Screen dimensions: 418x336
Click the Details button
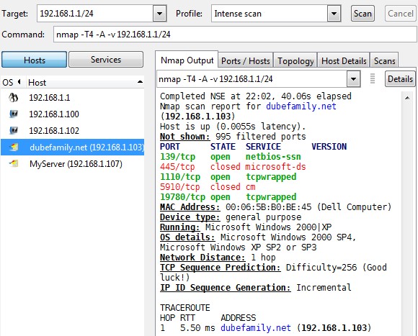(400, 78)
